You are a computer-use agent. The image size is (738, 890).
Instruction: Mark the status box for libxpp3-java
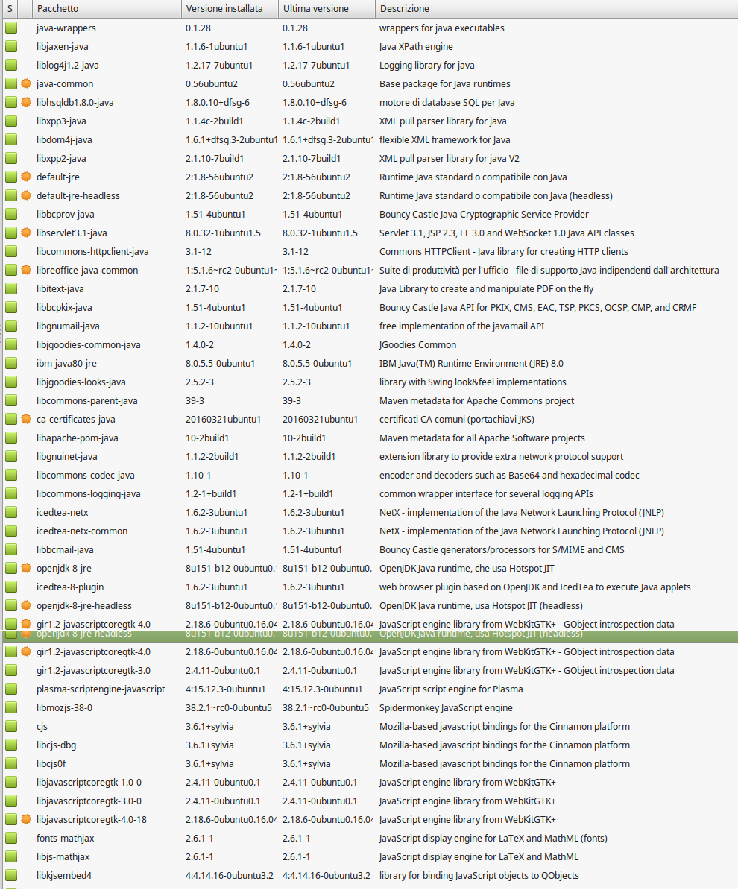click(x=11, y=121)
